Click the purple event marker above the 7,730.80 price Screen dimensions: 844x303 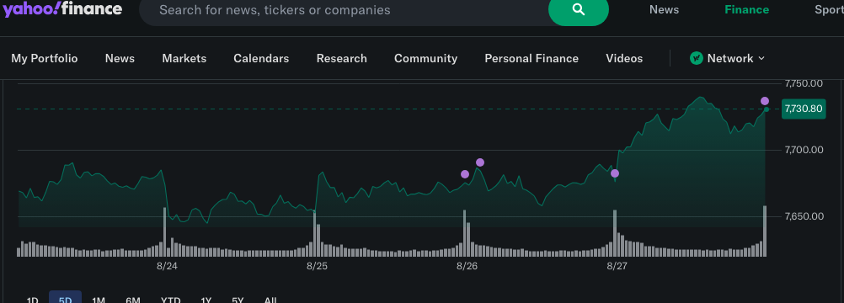[764, 101]
